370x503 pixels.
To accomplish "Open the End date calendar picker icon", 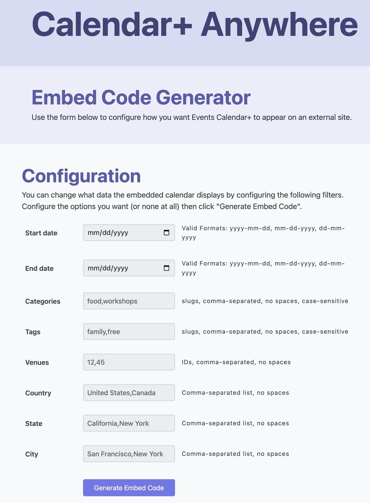I will 166,268.
